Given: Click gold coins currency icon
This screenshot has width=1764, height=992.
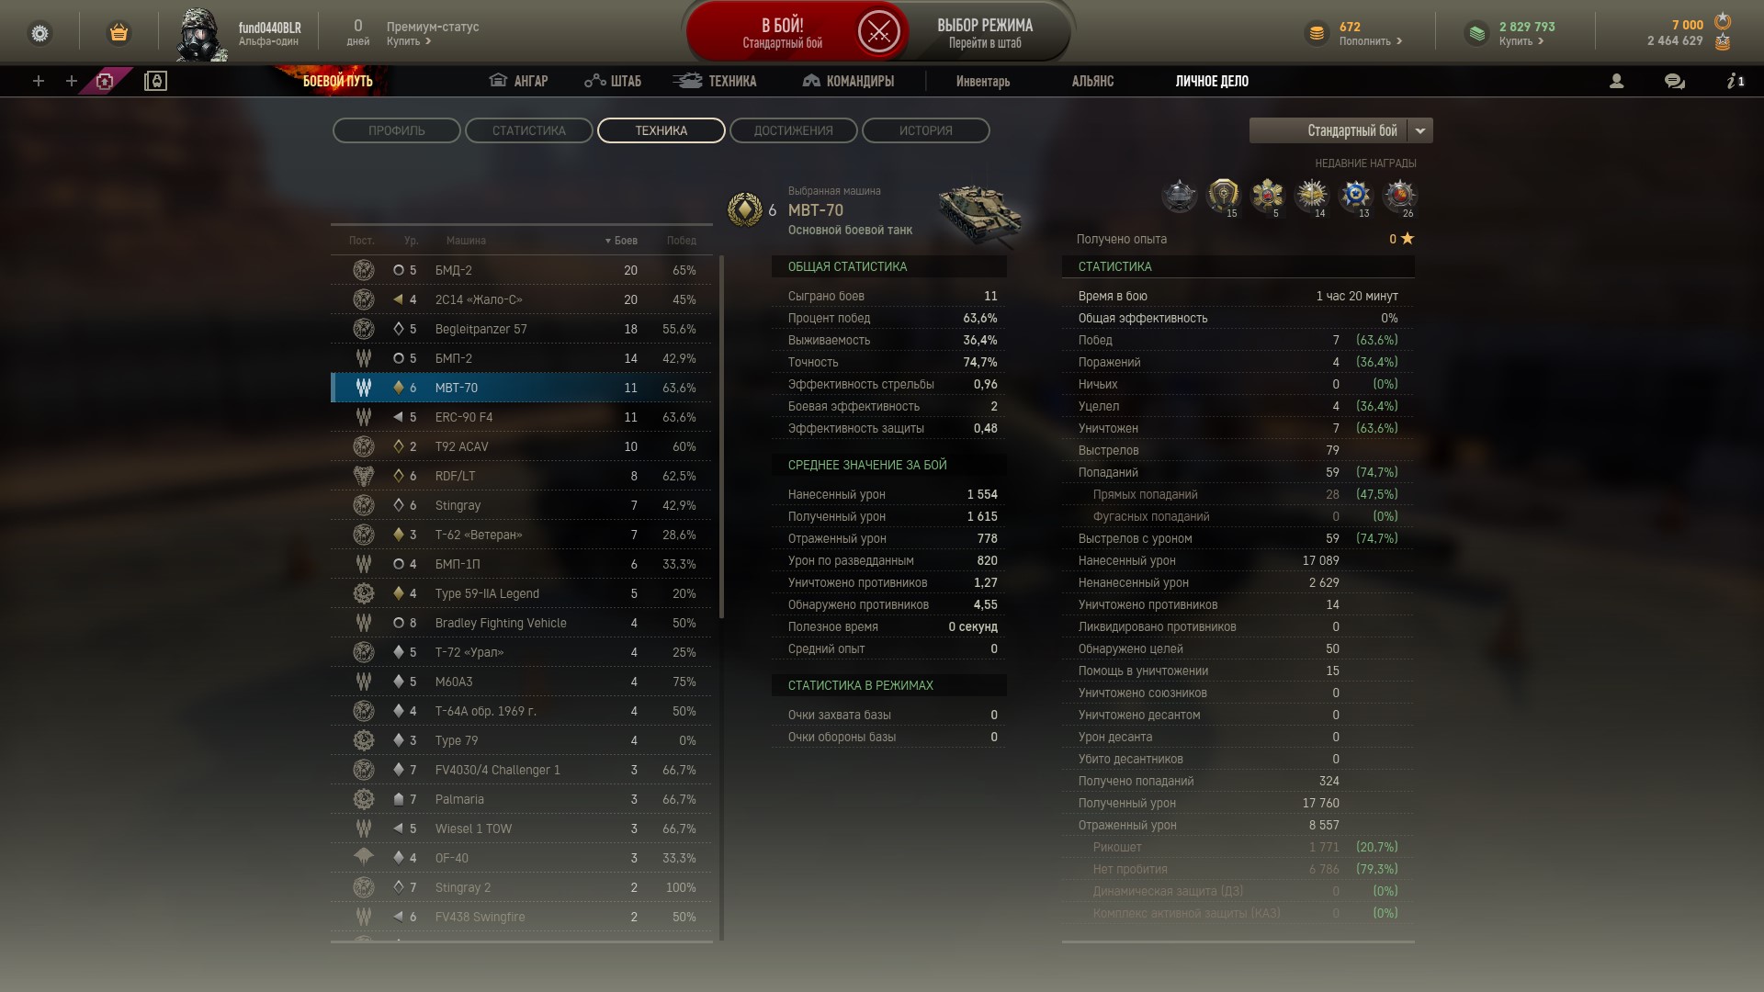Looking at the screenshot, I should tap(1317, 33).
